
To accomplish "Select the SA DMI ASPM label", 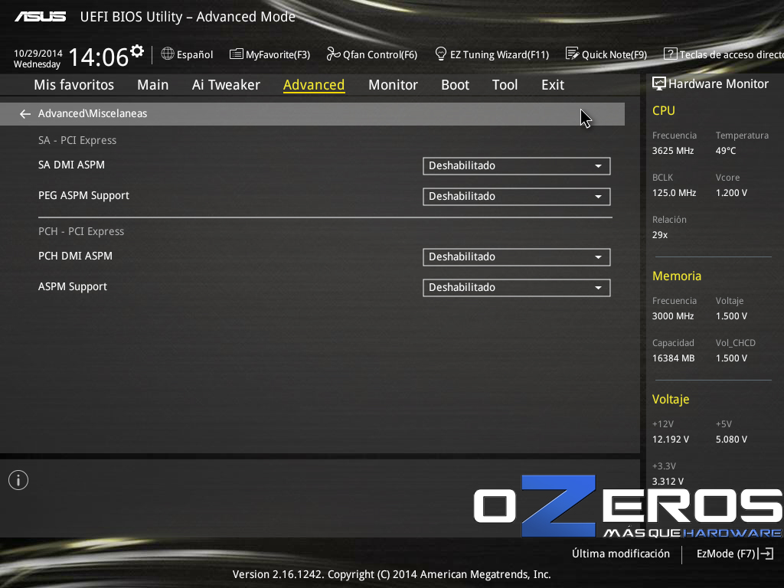I will point(71,165).
